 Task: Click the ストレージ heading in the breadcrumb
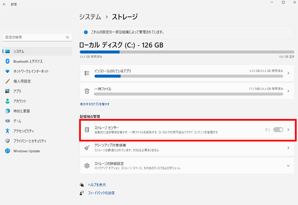click(x=125, y=17)
